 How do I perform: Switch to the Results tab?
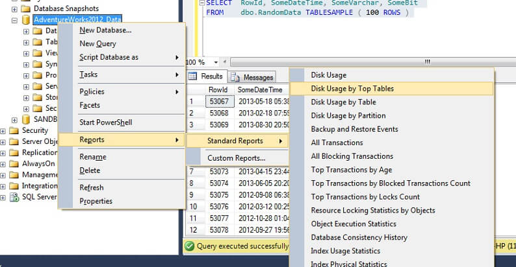(x=206, y=76)
